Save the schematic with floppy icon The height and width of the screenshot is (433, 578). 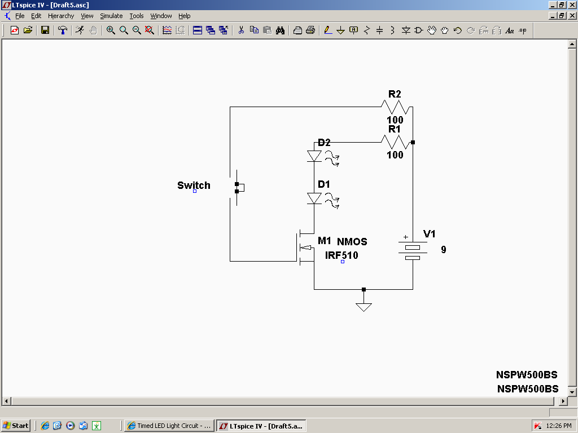pos(45,30)
